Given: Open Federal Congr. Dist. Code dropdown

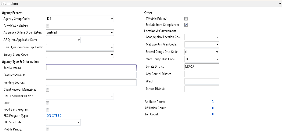Looking at the screenshot, I should point(217,52).
